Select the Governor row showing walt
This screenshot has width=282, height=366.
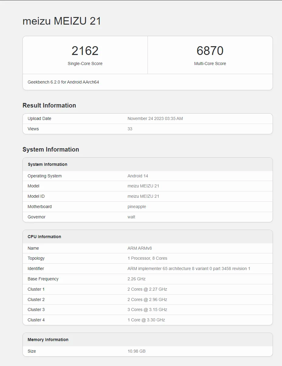[147, 217]
